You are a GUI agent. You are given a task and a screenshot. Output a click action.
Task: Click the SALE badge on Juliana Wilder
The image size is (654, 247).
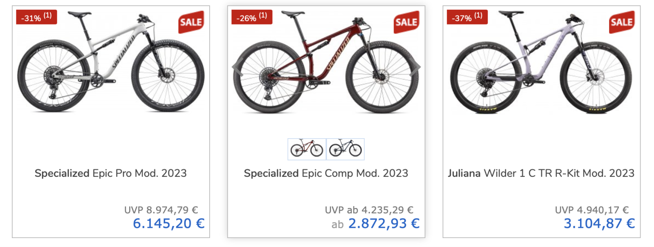click(621, 22)
